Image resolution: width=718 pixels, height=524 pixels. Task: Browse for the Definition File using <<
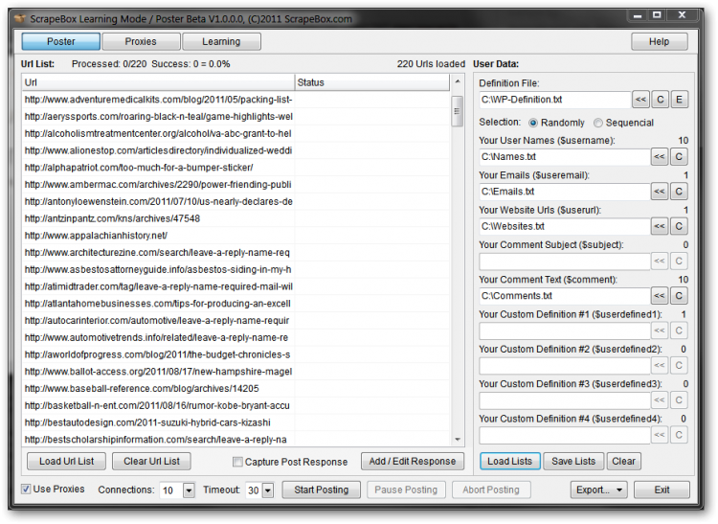pyautogui.click(x=640, y=100)
